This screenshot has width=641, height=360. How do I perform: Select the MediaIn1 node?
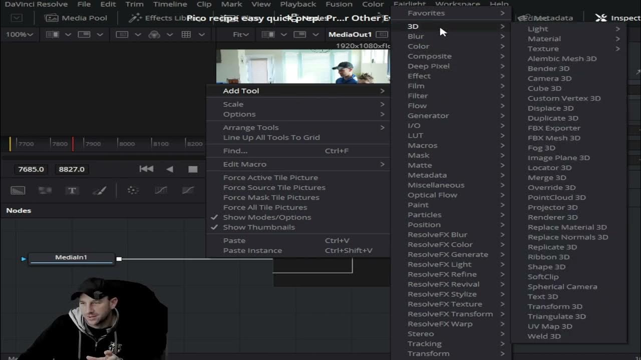coord(71,258)
